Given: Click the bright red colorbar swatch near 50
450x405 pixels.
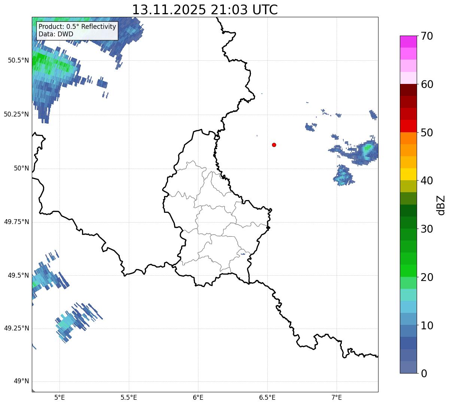Looking at the screenshot, I should tap(408, 126).
